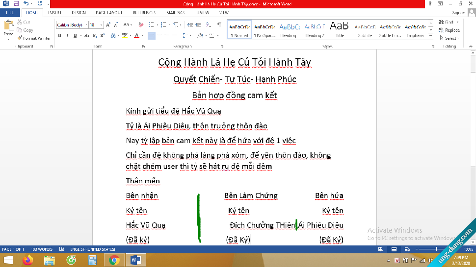The image size is (476, 267).
Task: Click the Show/Hide paragraph marks icon
Action: (219, 24)
